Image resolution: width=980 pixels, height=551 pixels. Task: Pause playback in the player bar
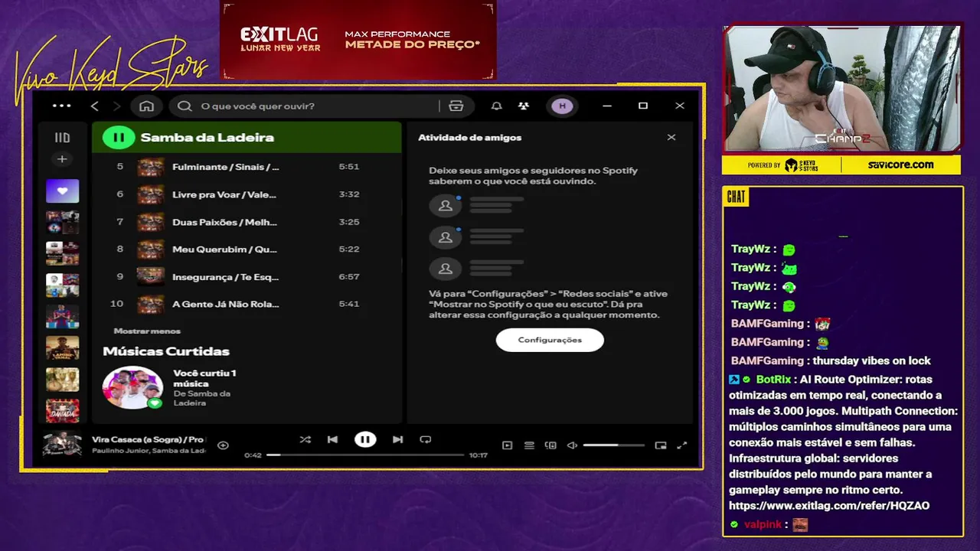pyautogui.click(x=365, y=439)
